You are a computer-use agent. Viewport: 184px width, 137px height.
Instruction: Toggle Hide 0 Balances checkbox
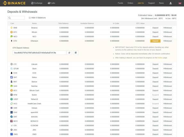(30, 18)
